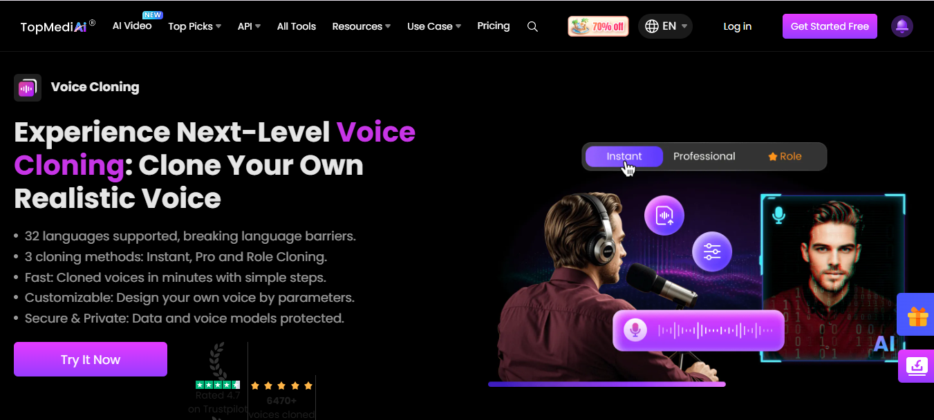Image resolution: width=934 pixels, height=420 pixels.
Task: Click the search magnifier icon
Action: tap(532, 26)
